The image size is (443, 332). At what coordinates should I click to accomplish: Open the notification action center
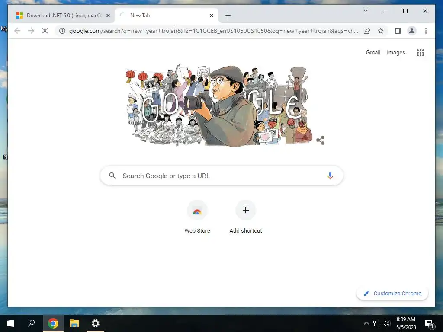tap(429, 324)
